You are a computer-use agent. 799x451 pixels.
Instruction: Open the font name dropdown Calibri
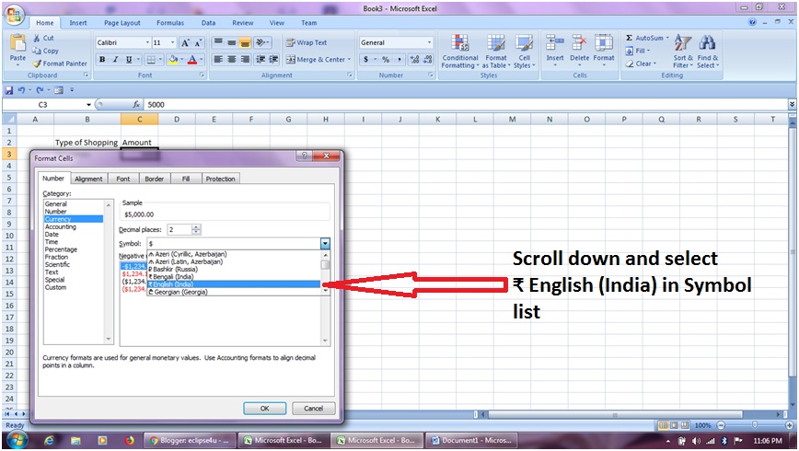click(147, 43)
